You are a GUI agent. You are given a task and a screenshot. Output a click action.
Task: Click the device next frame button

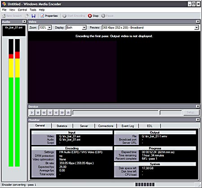tap(56, 112)
